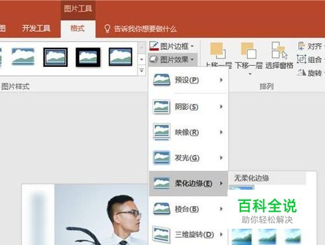Open the 映像(R) reflection submenu

pyautogui.click(x=188, y=132)
